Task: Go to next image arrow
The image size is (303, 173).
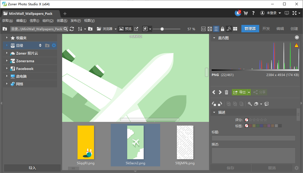Action: (x=220, y=92)
